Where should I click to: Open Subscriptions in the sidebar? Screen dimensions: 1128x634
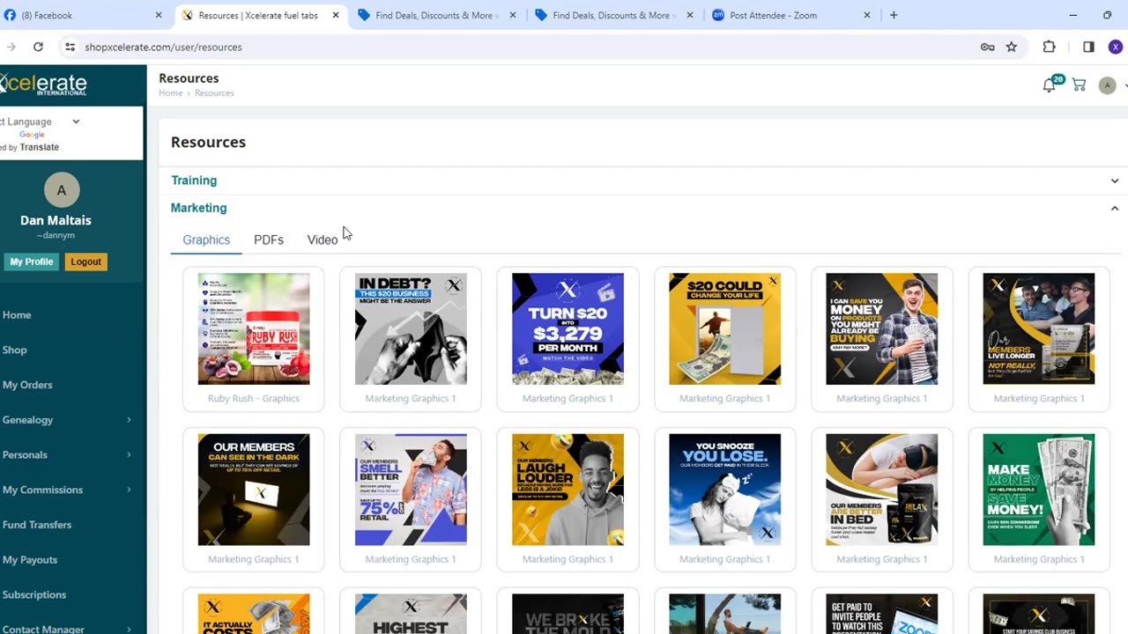click(x=34, y=594)
